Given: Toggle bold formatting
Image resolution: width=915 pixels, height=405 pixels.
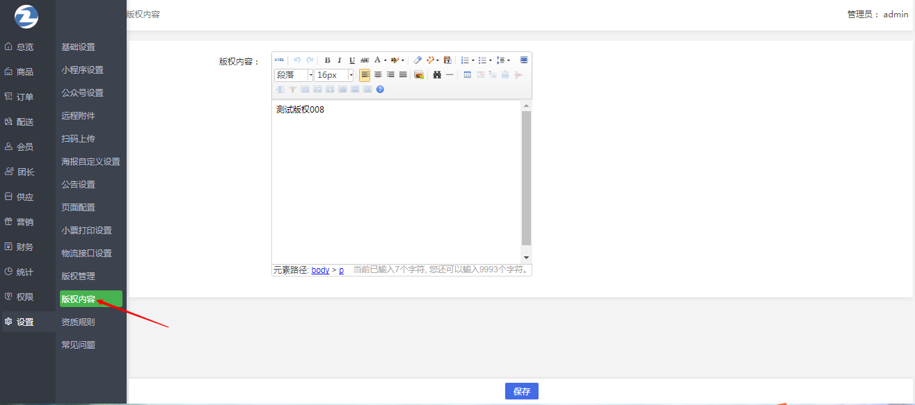Looking at the screenshot, I should pyautogui.click(x=328, y=60).
